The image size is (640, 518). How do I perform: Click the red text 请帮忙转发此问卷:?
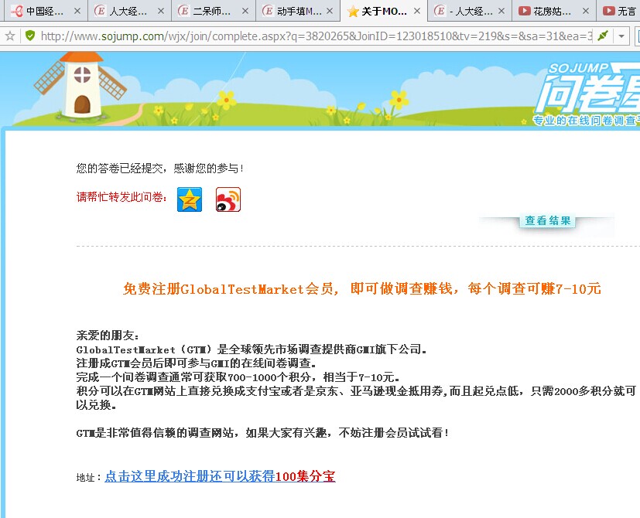click(121, 197)
